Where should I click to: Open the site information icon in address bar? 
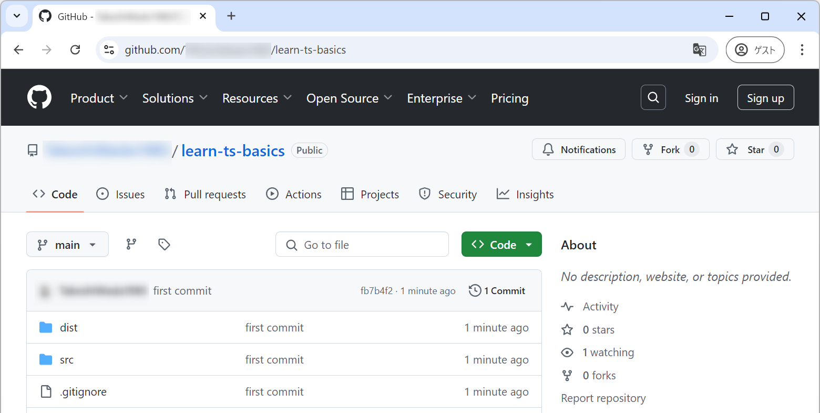click(109, 50)
